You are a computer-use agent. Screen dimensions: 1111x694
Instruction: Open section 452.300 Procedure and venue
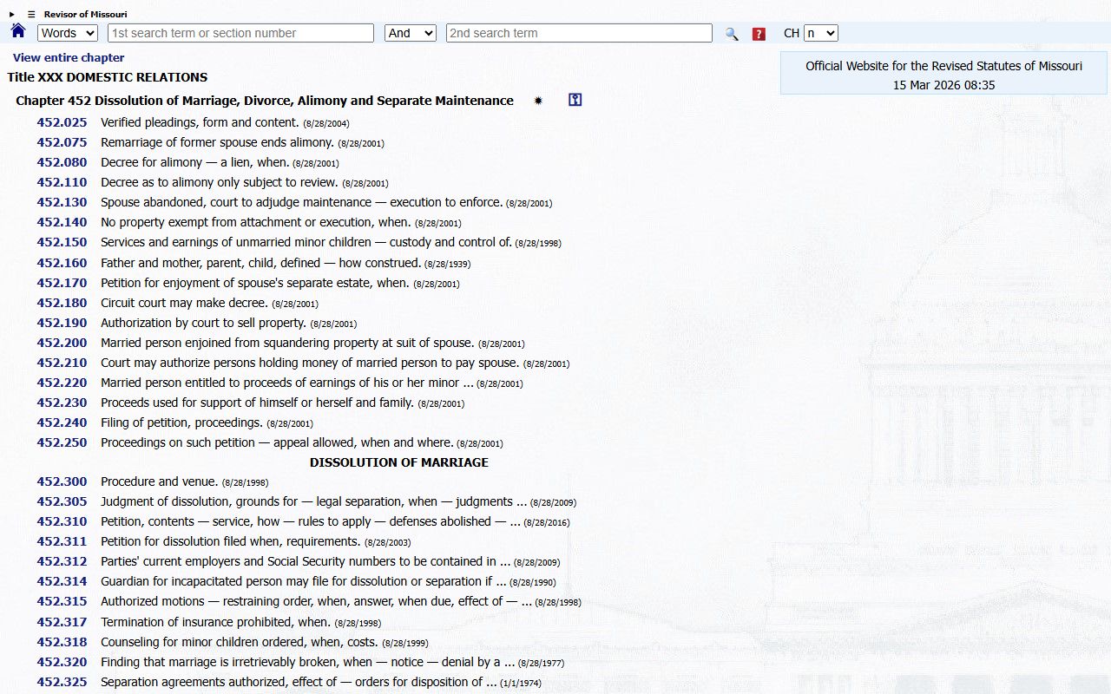point(62,481)
